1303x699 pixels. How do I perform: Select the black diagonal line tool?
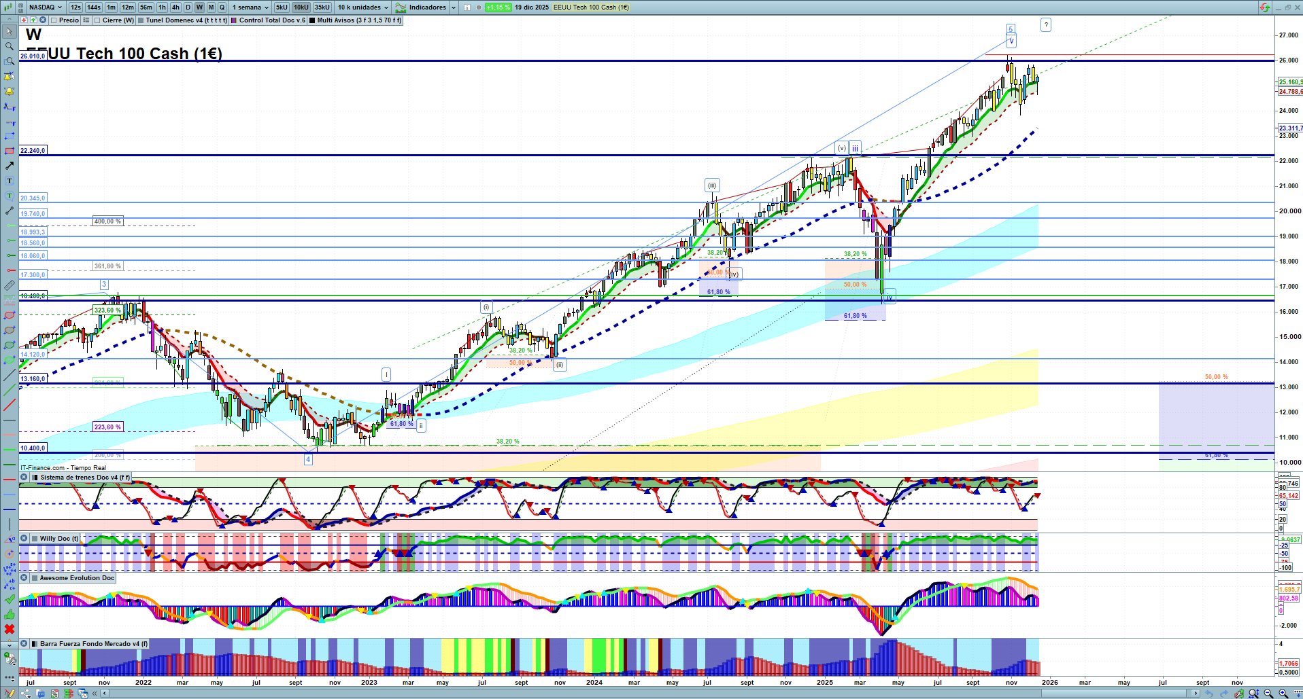click(x=10, y=375)
